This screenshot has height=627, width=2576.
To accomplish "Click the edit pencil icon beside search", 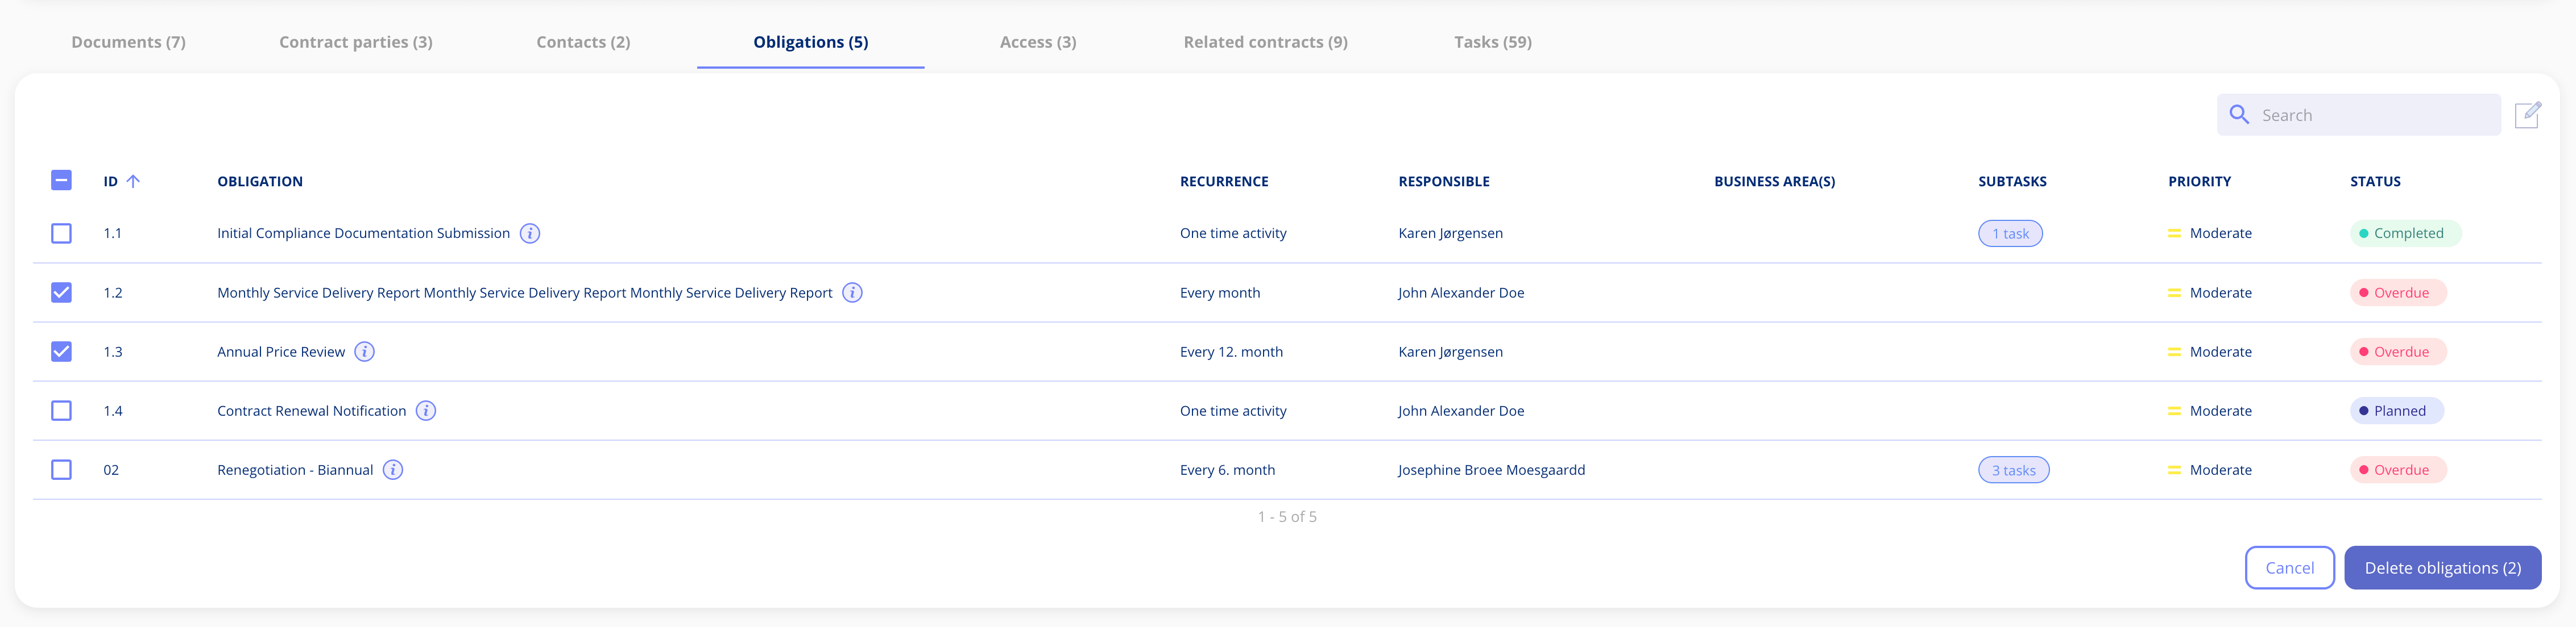I will (x=2527, y=115).
